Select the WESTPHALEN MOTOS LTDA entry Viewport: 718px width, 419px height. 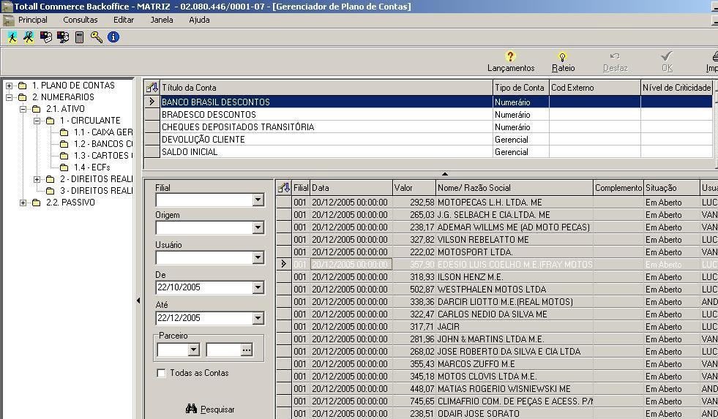(x=497, y=289)
